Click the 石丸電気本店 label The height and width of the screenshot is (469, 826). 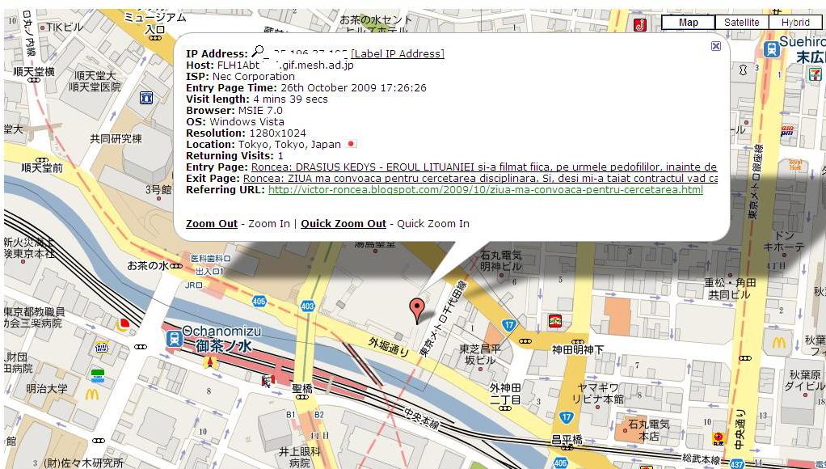(x=649, y=430)
